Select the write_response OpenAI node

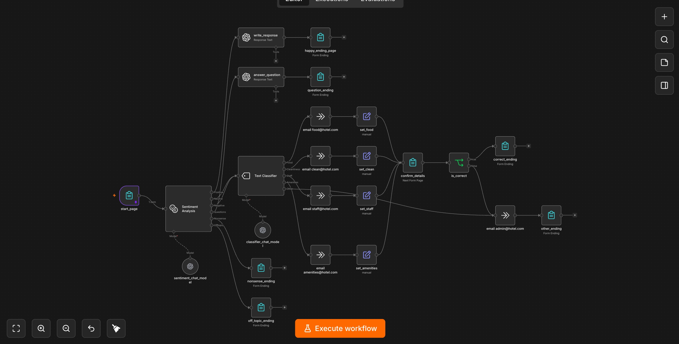[261, 37]
